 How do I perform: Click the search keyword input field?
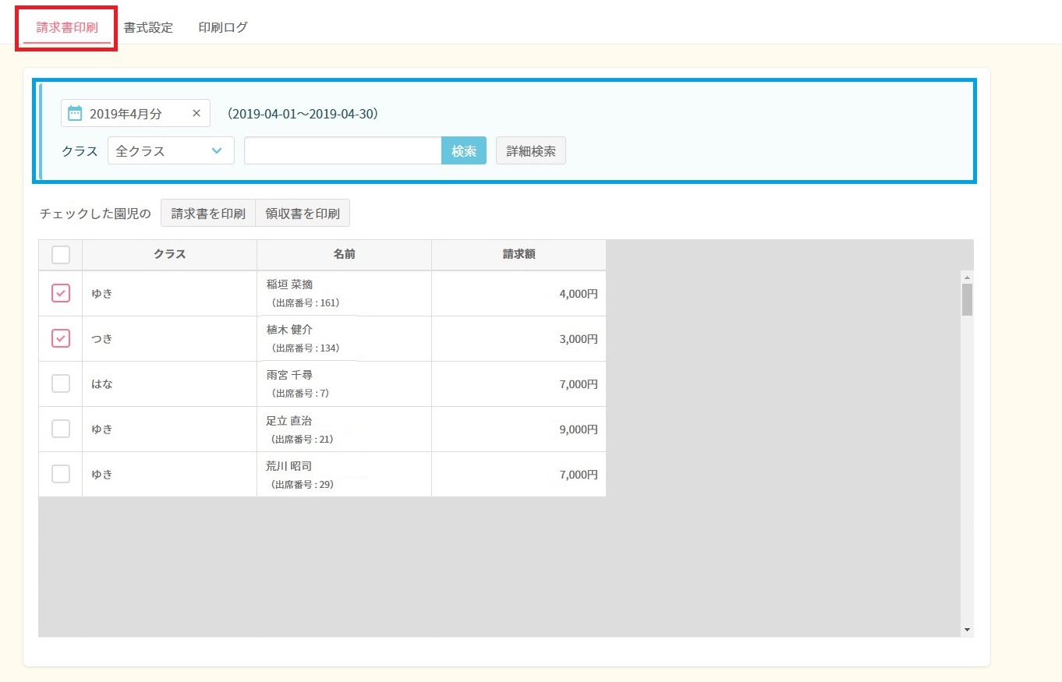tap(343, 150)
